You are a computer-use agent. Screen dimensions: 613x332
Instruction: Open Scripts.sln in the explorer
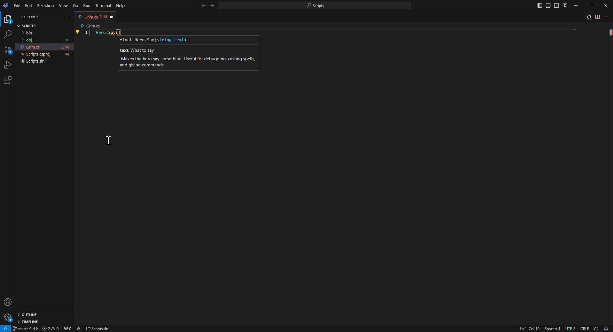point(44,61)
